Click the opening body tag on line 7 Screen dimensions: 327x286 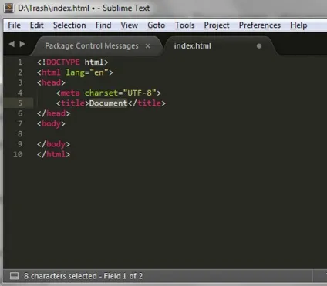tap(51, 124)
